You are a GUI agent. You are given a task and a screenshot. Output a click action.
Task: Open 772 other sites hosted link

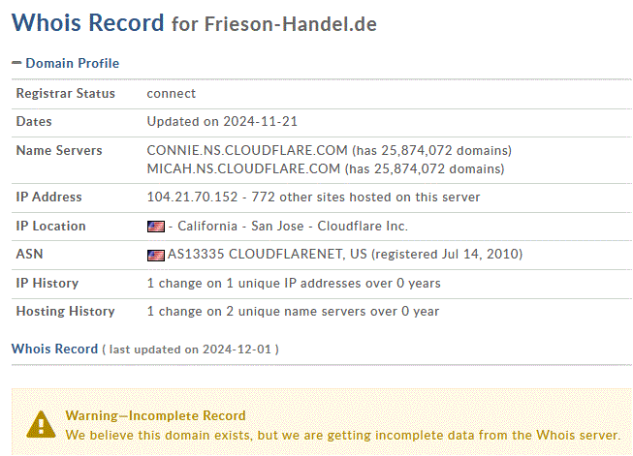[x=365, y=198]
